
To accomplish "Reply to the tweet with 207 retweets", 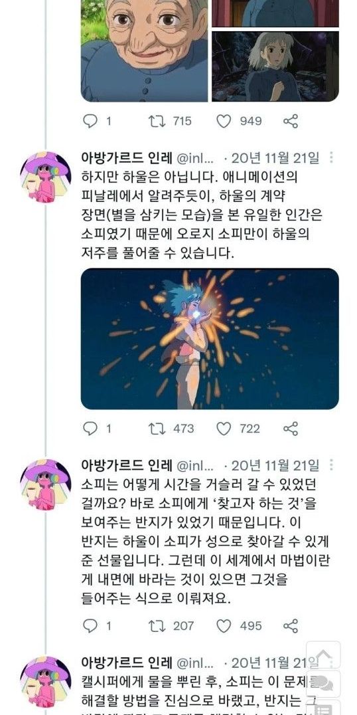I will click(x=90, y=626).
